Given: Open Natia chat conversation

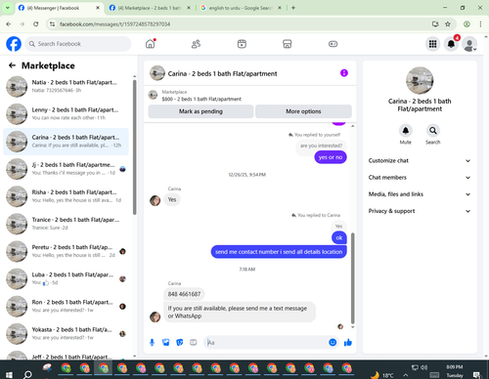Looking at the screenshot, I should click(67, 87).
